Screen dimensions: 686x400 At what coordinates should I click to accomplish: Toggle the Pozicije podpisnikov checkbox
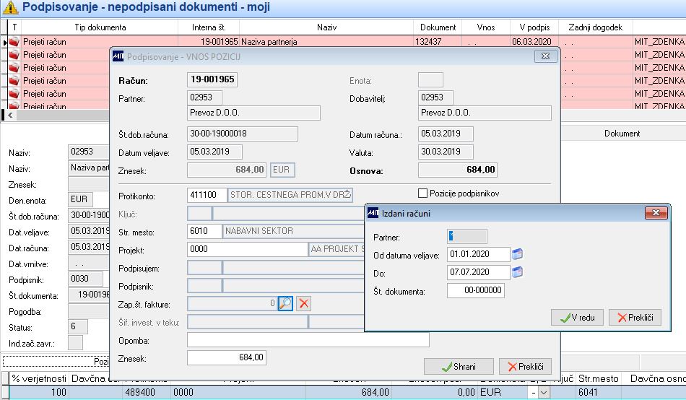[422, 193]
